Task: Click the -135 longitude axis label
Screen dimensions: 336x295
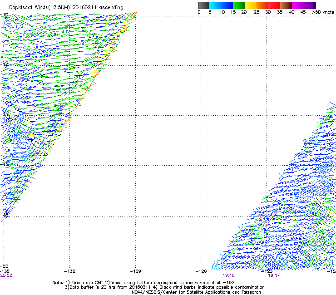Action: click(5, 271)
